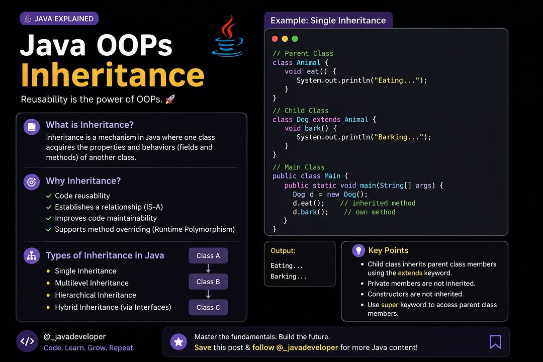Screen dimensions: 543x362
Task: Click the yellow window dot
Action: 285,39
